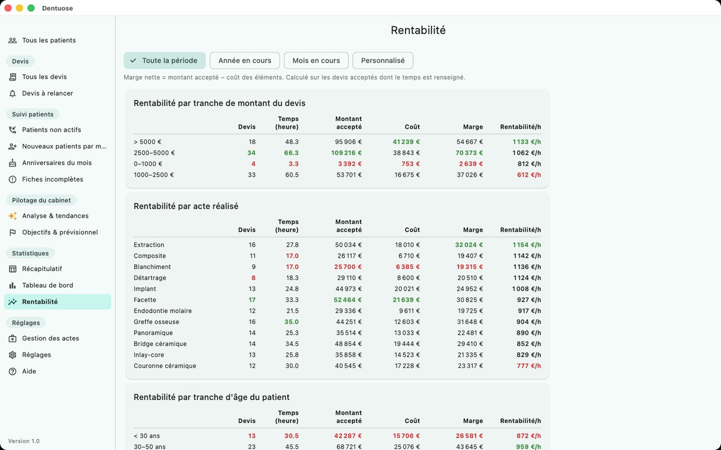721x450 pixels.
Task: Open the Tous les devis page
Action: coord(57,77)
